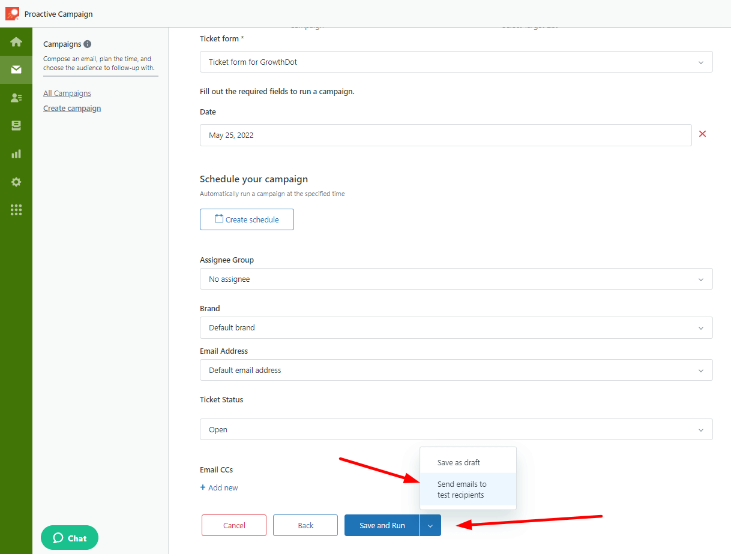Image resolution: width=731 pixels, height=554 pixels.
Task: Open the All Campaigns link
Action: tap(67, 93)
